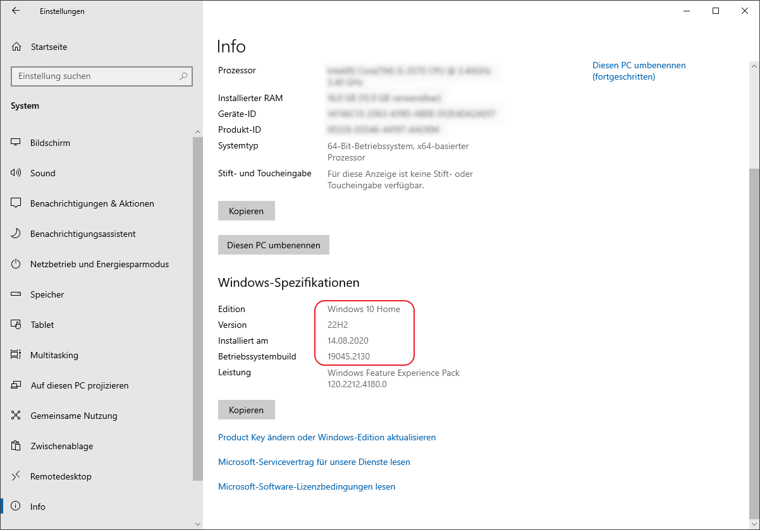Click the Speicher storage icon
The height and width of the screenshot is (530, 760).
click(16, 294)
